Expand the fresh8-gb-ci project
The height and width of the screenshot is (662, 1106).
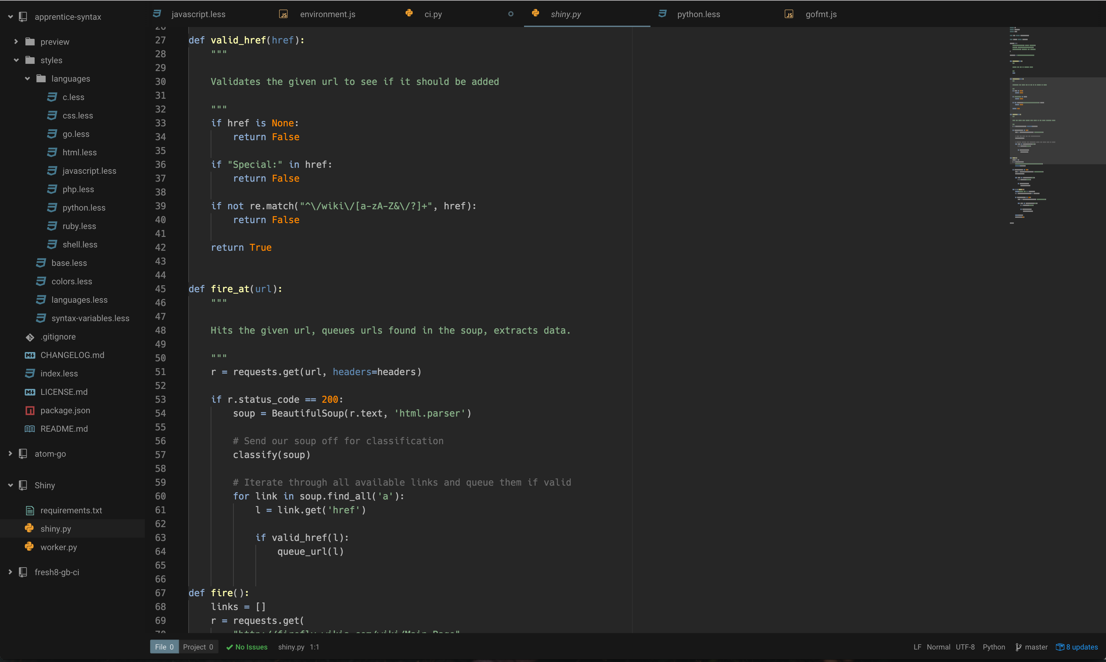[x=11, y=572]
